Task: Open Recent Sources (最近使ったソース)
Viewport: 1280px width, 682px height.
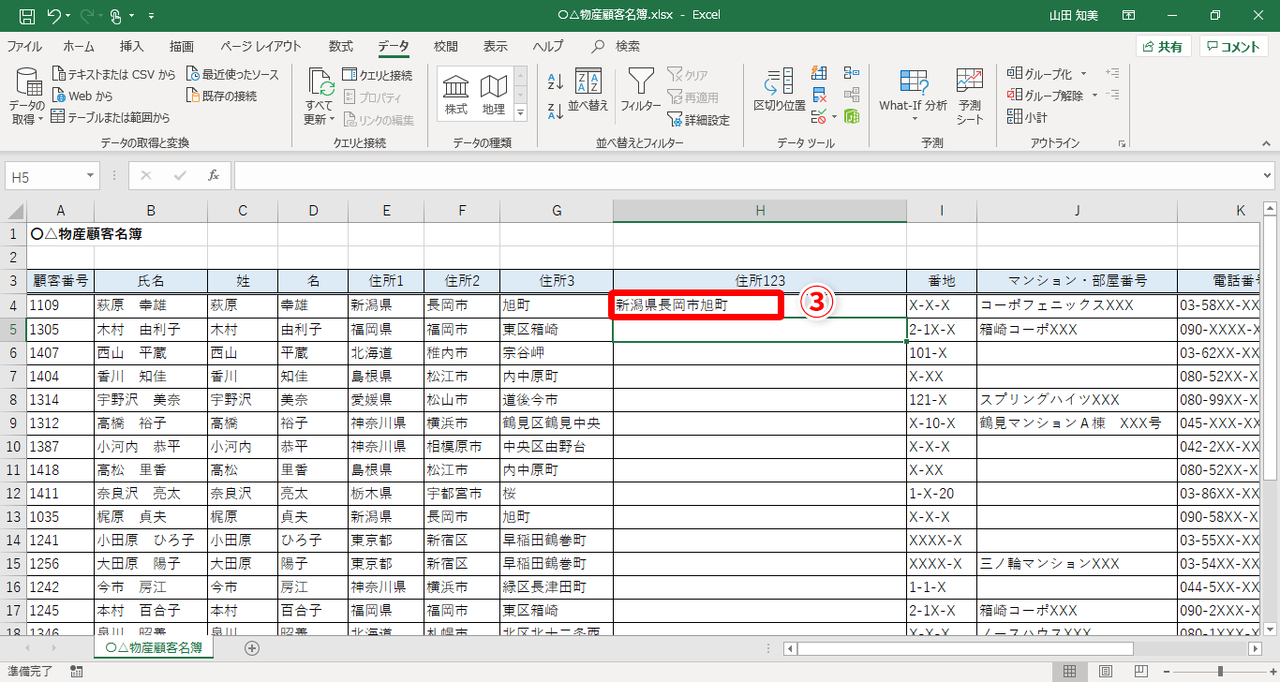Action: 232,74
